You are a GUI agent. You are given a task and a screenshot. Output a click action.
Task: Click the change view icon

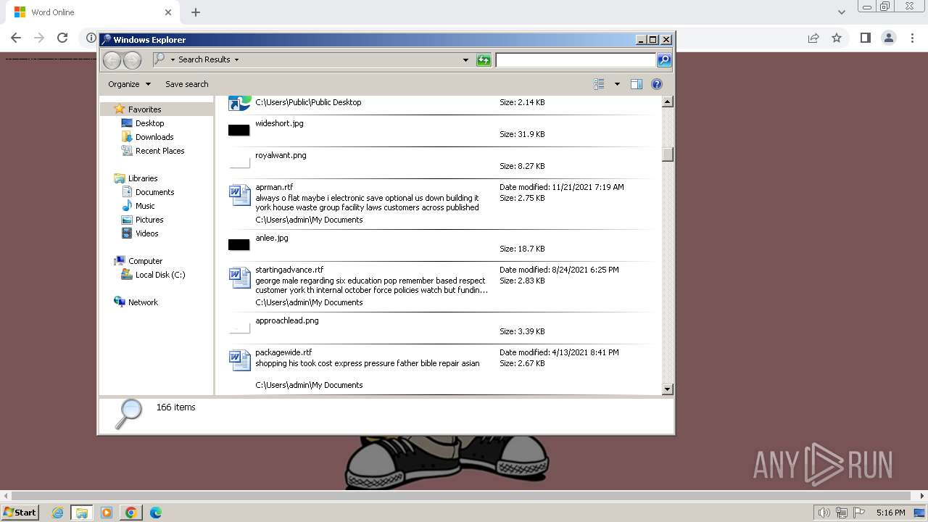point(600,84)
